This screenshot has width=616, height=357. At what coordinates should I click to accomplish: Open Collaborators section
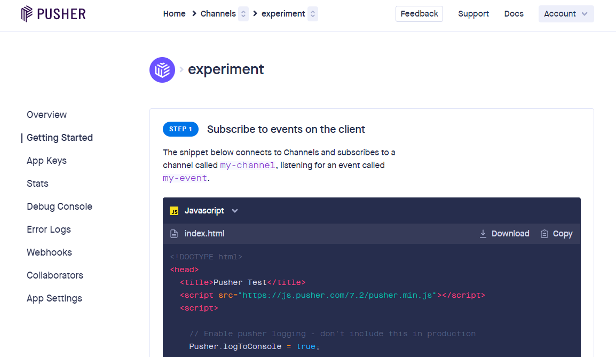click(55, 275)
